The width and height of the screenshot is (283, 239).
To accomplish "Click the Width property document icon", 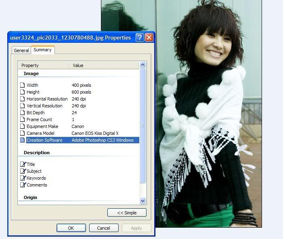I will click(23, 85).
